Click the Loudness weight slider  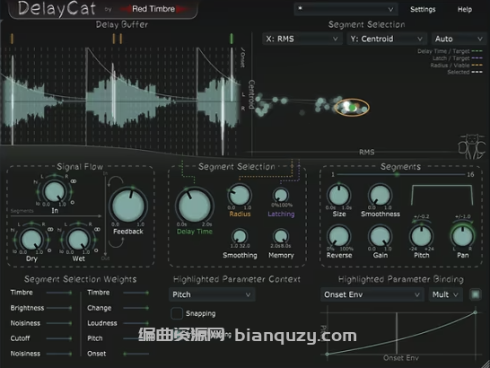[136, 323]
